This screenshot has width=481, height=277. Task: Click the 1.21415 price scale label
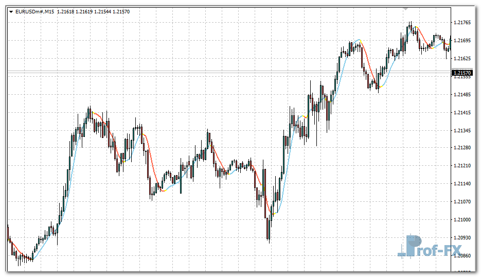pyautogui.click(x=464, y=112)
